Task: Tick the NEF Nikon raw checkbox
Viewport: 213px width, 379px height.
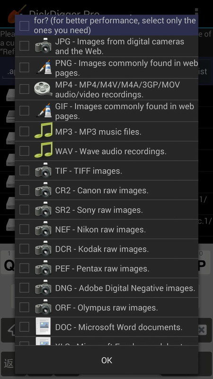Action: click(25, 229)
